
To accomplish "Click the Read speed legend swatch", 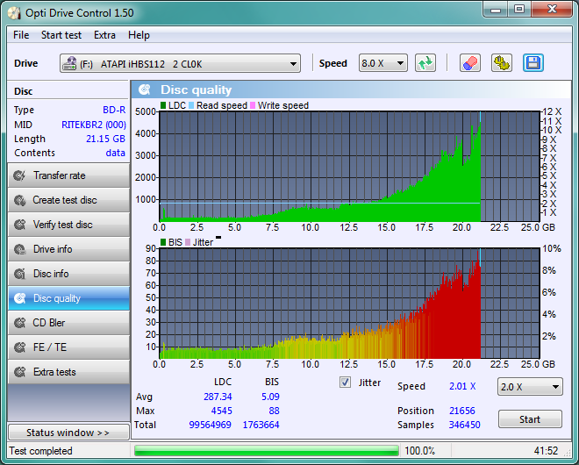I will point(191,105).
